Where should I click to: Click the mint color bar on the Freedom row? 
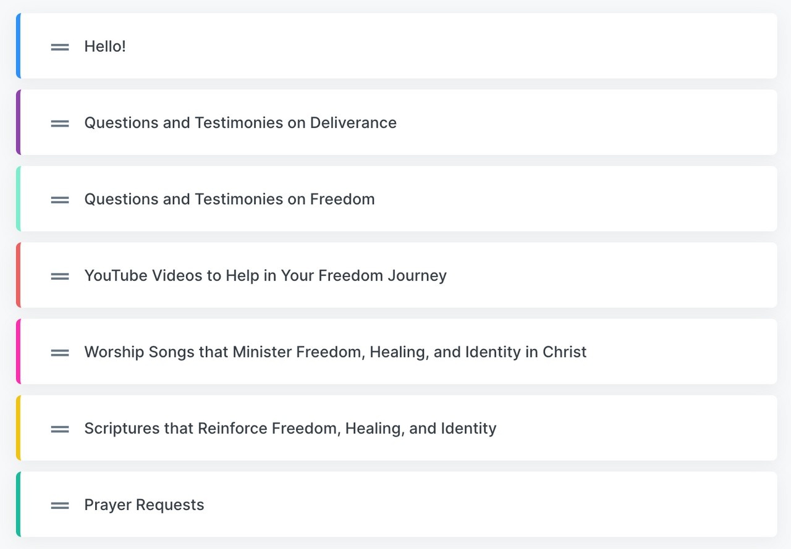[19, 199]
